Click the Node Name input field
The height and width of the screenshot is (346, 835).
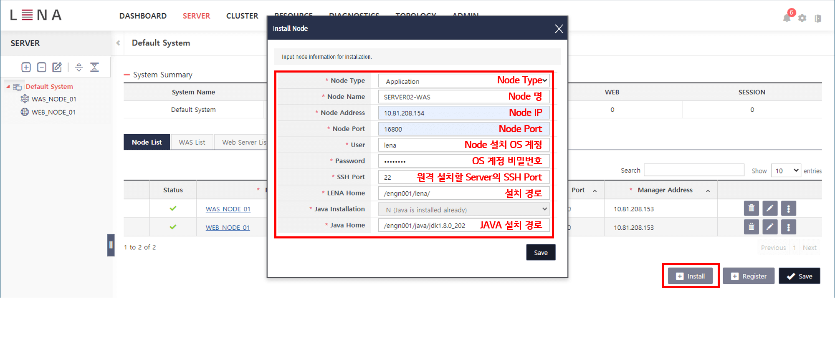pyautogui.click(x=443, y=97)
